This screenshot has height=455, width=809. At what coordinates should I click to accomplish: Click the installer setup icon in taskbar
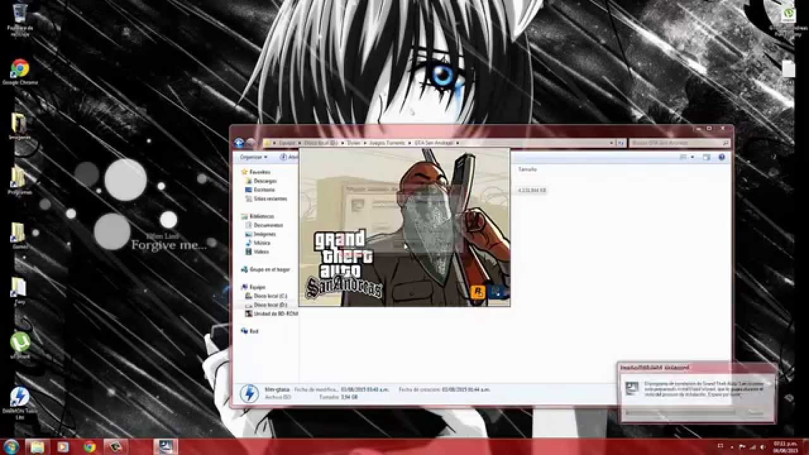click(166, 447)
